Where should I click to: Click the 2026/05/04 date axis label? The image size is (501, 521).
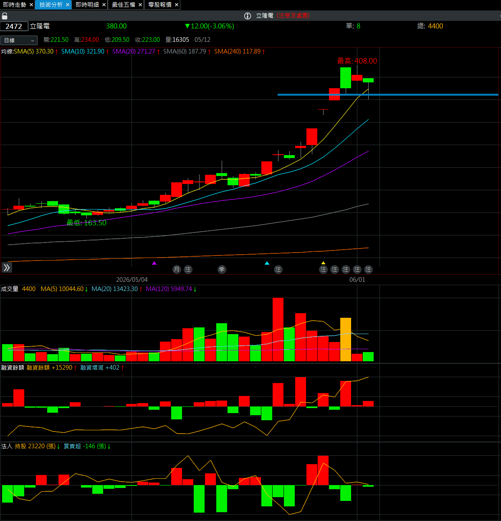132,280
